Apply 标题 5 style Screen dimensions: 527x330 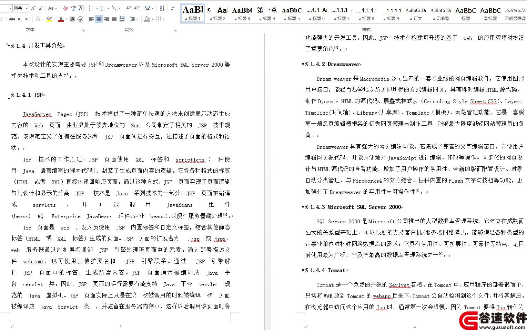(292, 13)
